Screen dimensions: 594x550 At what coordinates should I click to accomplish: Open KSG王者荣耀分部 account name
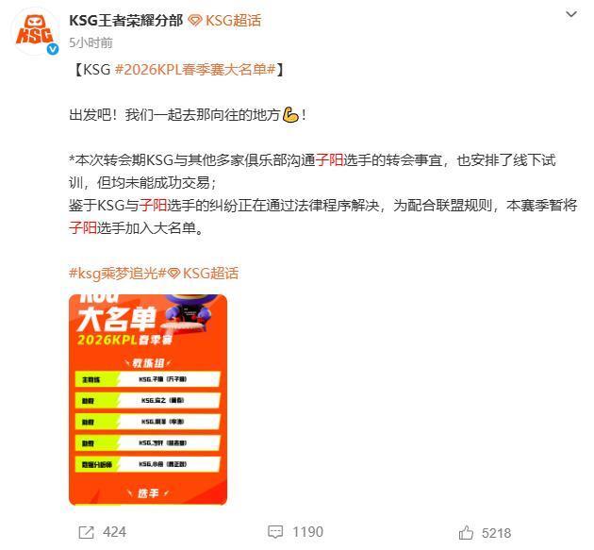(126, 21)
